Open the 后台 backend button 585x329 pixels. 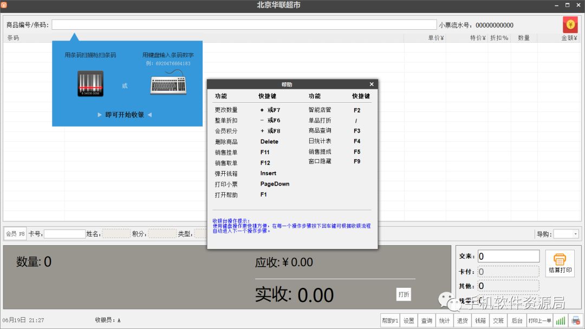(x=517, y=320)
